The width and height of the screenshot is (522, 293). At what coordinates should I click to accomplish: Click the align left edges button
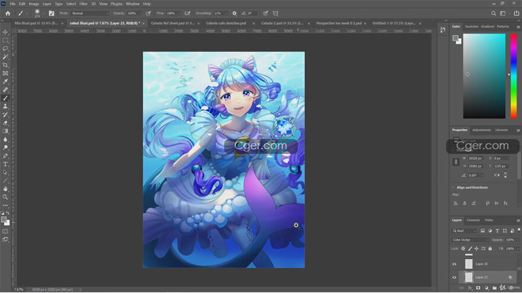click(456, 203)
